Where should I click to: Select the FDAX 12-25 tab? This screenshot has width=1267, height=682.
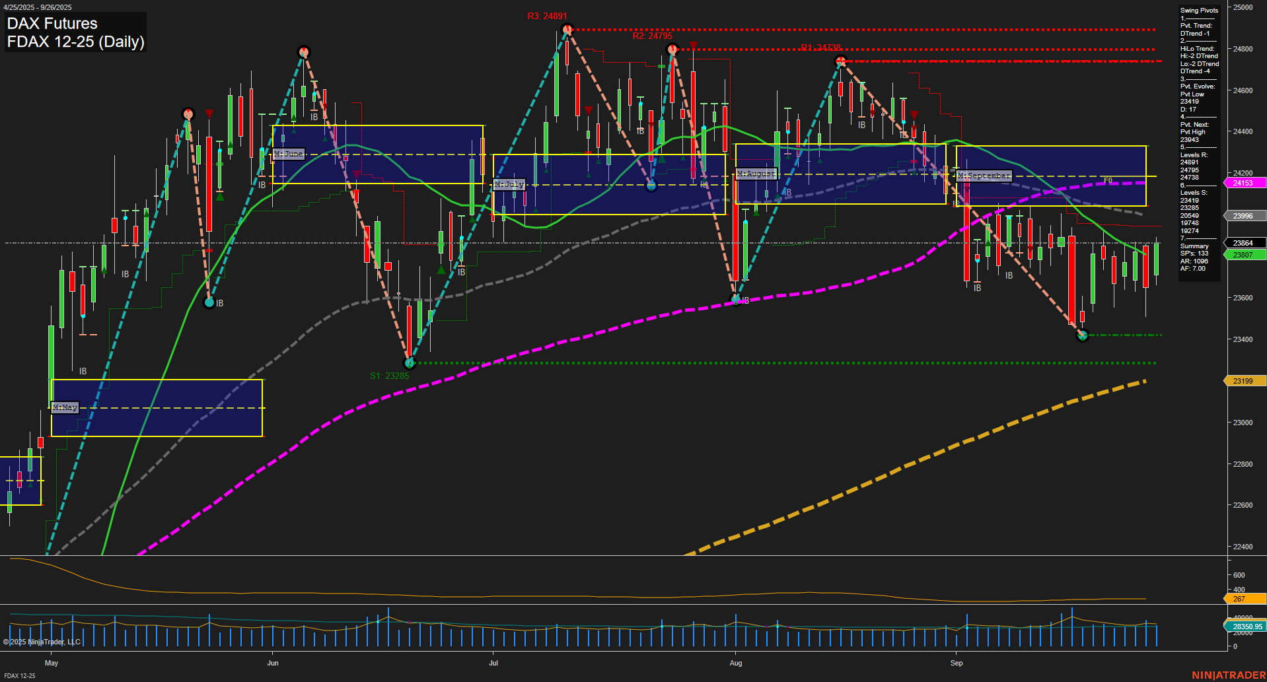[19, 676]
